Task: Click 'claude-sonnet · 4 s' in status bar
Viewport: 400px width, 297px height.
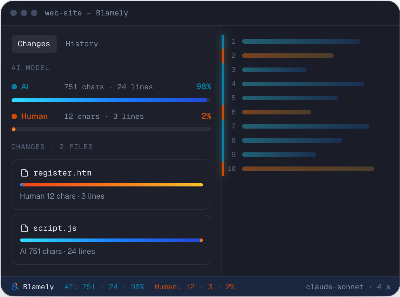Action: click(348, 287)
